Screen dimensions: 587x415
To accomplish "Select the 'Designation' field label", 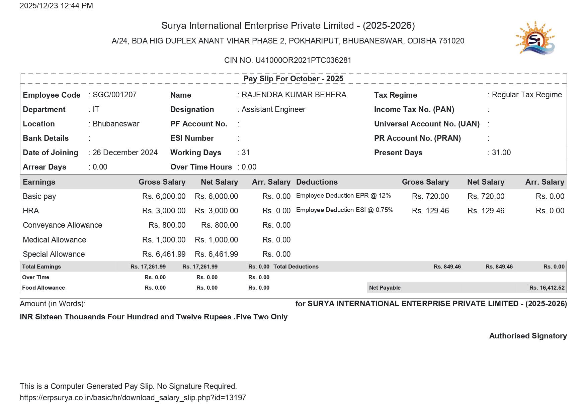I will 192,109.
